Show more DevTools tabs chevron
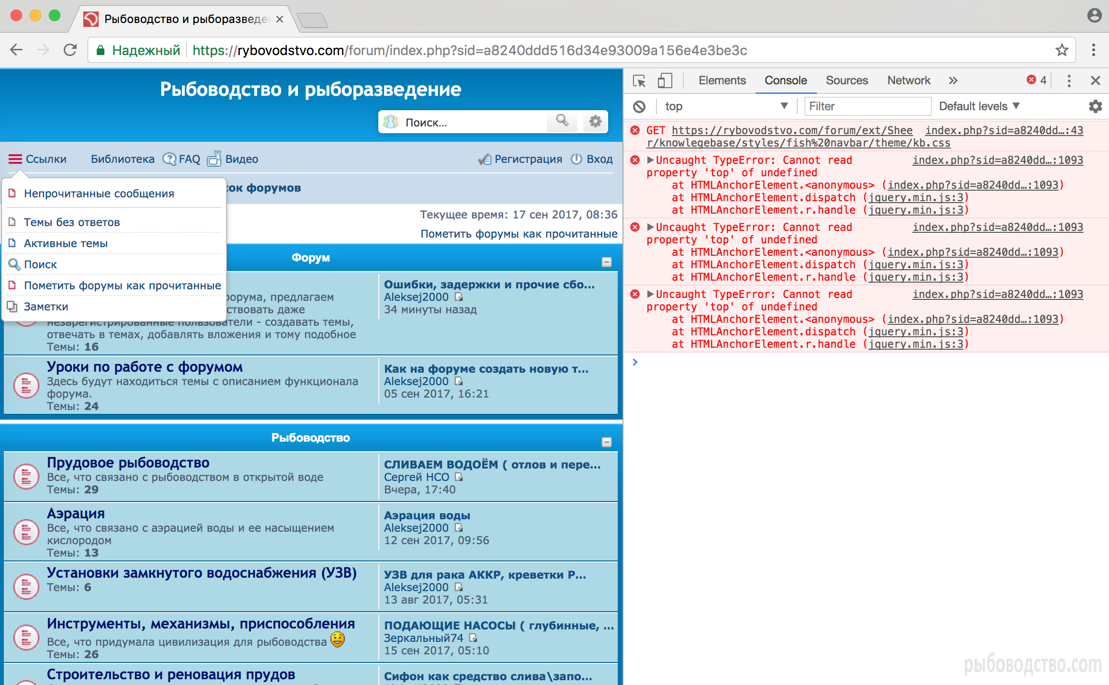The width and height of the screenshot is (1109, 685). coord(953,80)
